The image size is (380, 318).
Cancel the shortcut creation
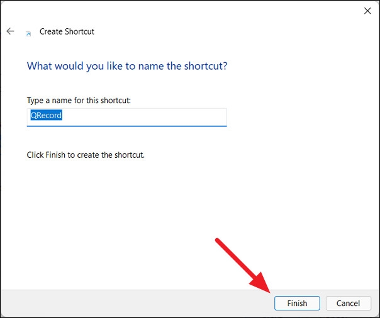[348, 303]
